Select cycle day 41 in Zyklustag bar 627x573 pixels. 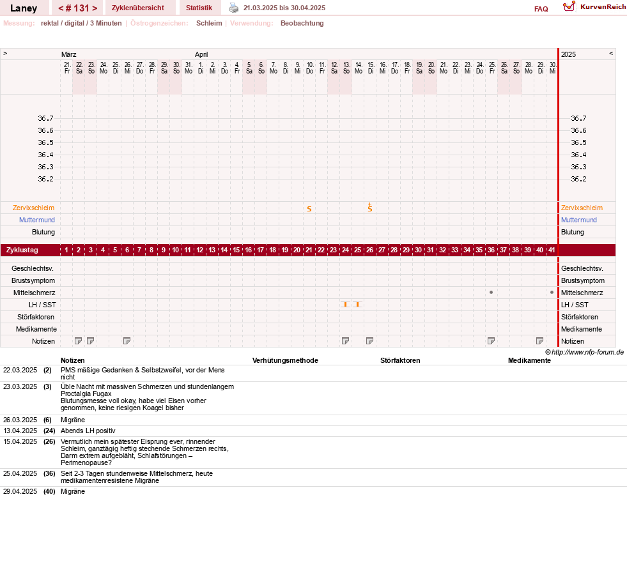pyautogui.click(x=552, y=250)
